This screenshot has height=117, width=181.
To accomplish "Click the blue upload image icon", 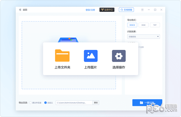I will pyautogui.click(x=91, y=56).
